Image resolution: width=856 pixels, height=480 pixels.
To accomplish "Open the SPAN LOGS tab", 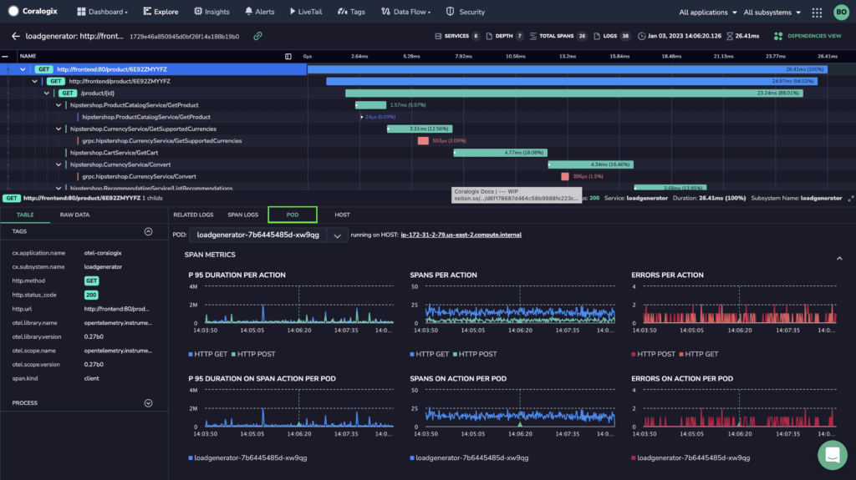I will point(243,215).
